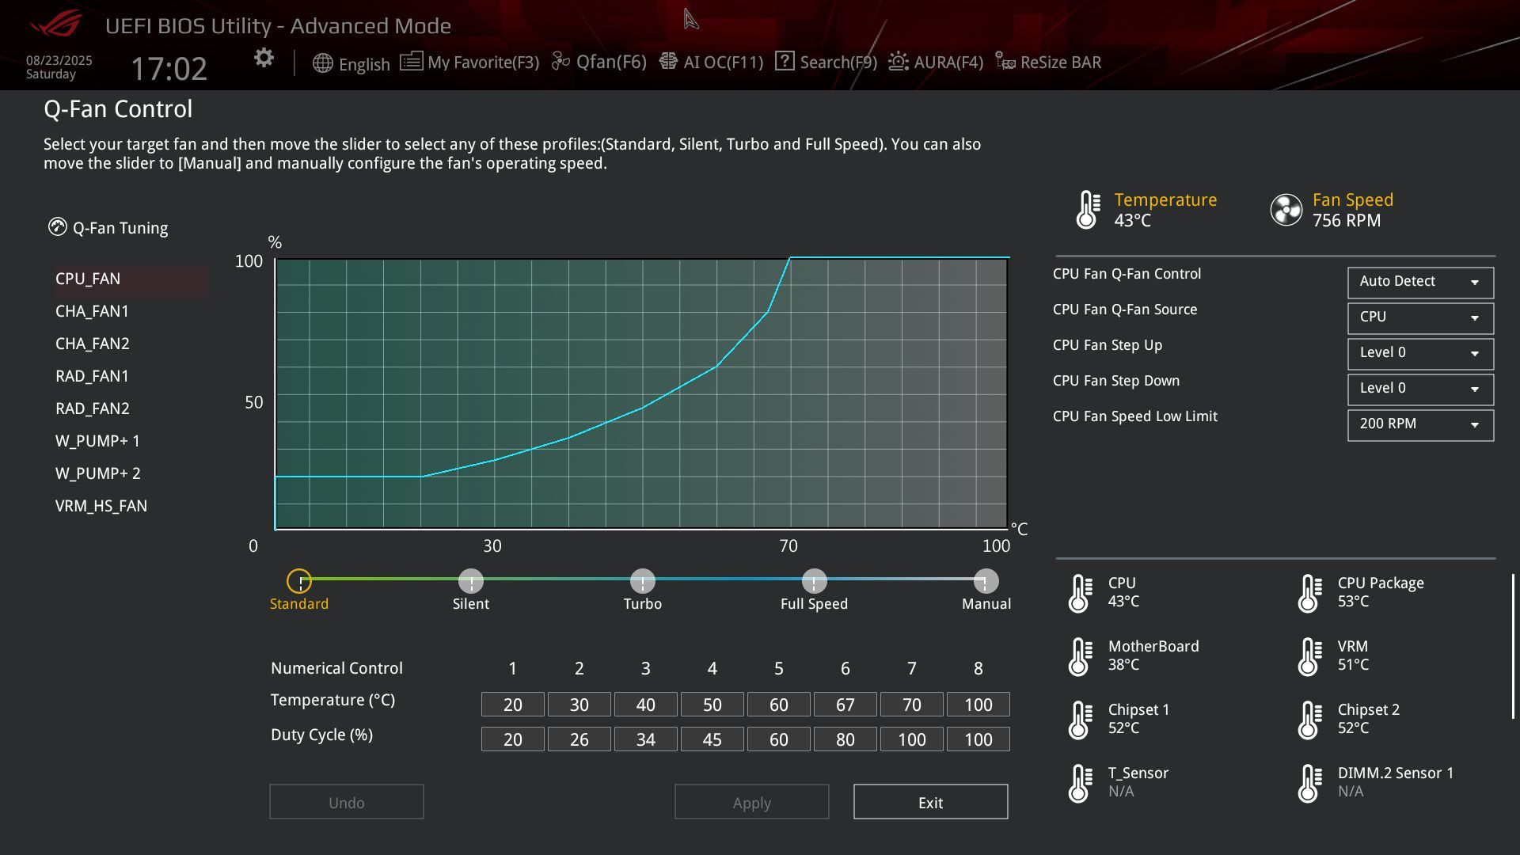Open the CPU Fan Q-Fan Control dropdown
Screen dimensions: 1520x855
pos(1420,282)
